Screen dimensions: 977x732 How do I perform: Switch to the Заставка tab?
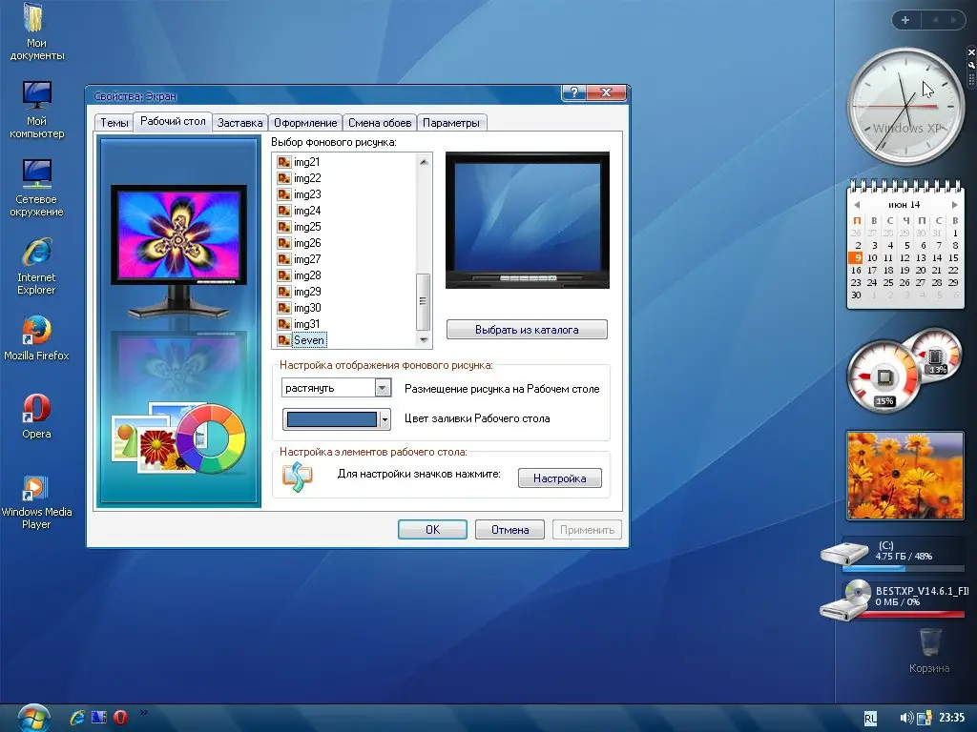click(239, 123)
